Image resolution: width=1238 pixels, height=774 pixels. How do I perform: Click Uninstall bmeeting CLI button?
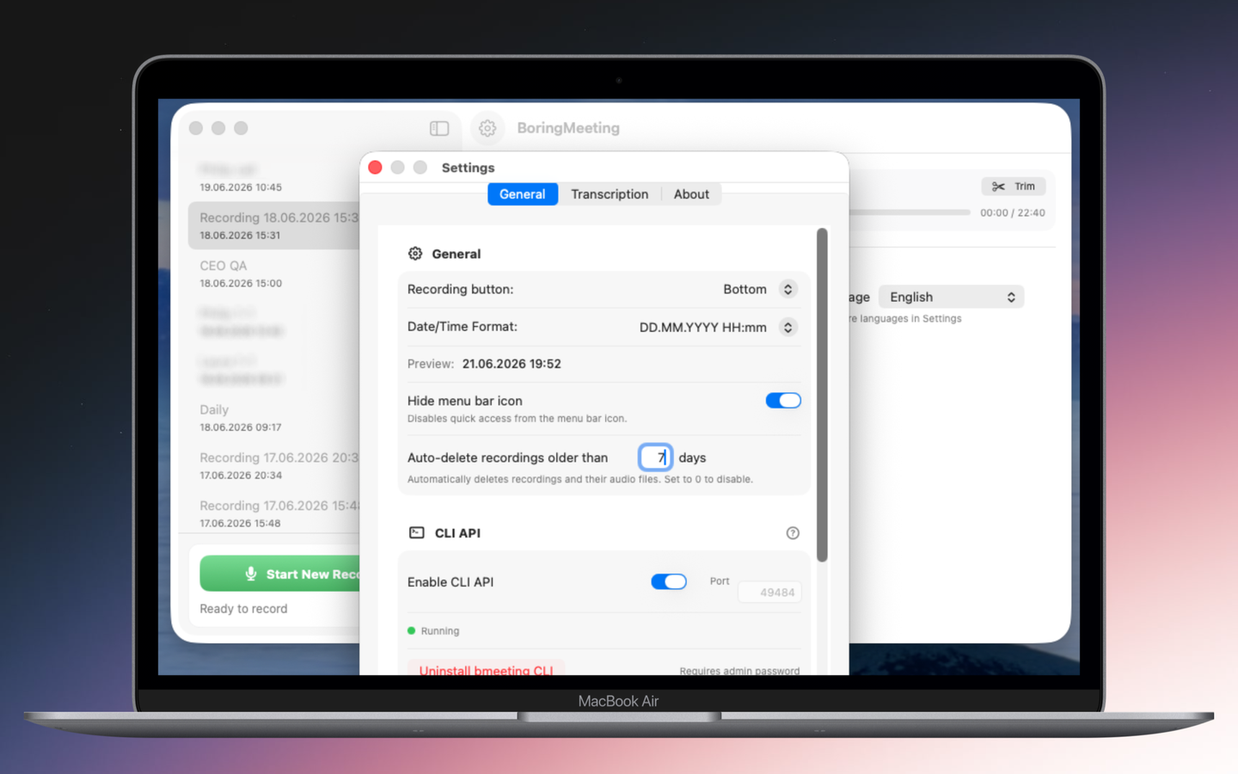(x=487, y=669)
